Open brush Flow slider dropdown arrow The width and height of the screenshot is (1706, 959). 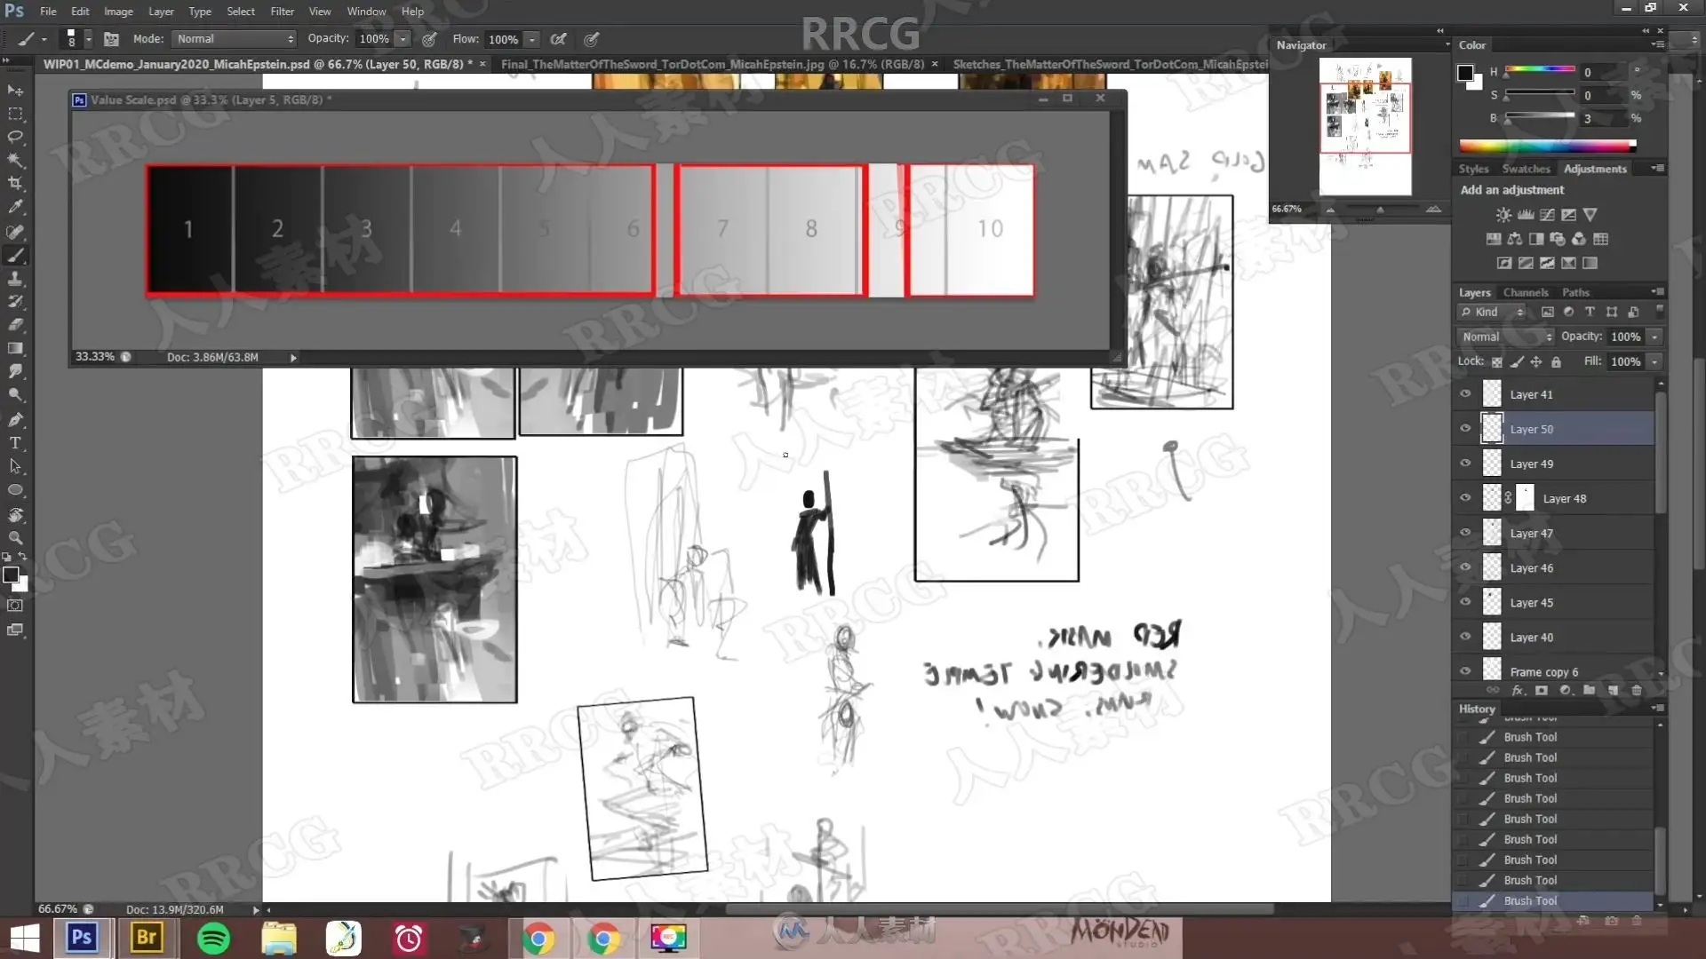pyautogui.click(x=531, y=39)
